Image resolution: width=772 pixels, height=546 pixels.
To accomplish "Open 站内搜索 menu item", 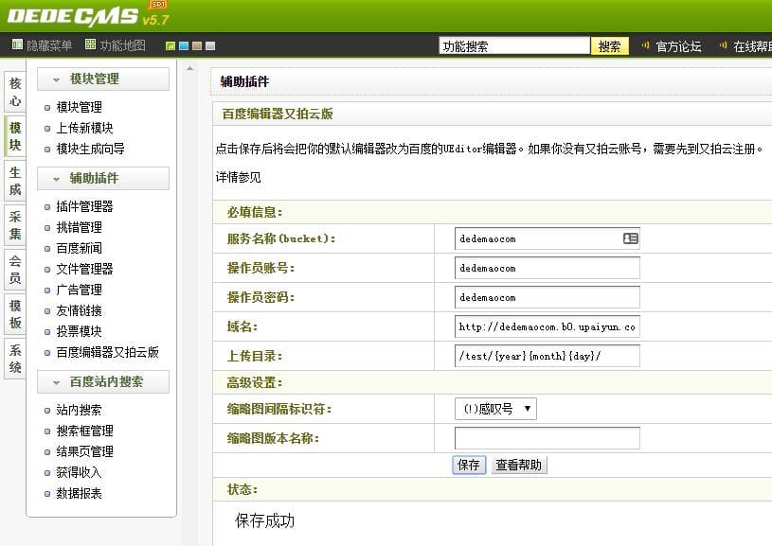I will click(80, 410).
